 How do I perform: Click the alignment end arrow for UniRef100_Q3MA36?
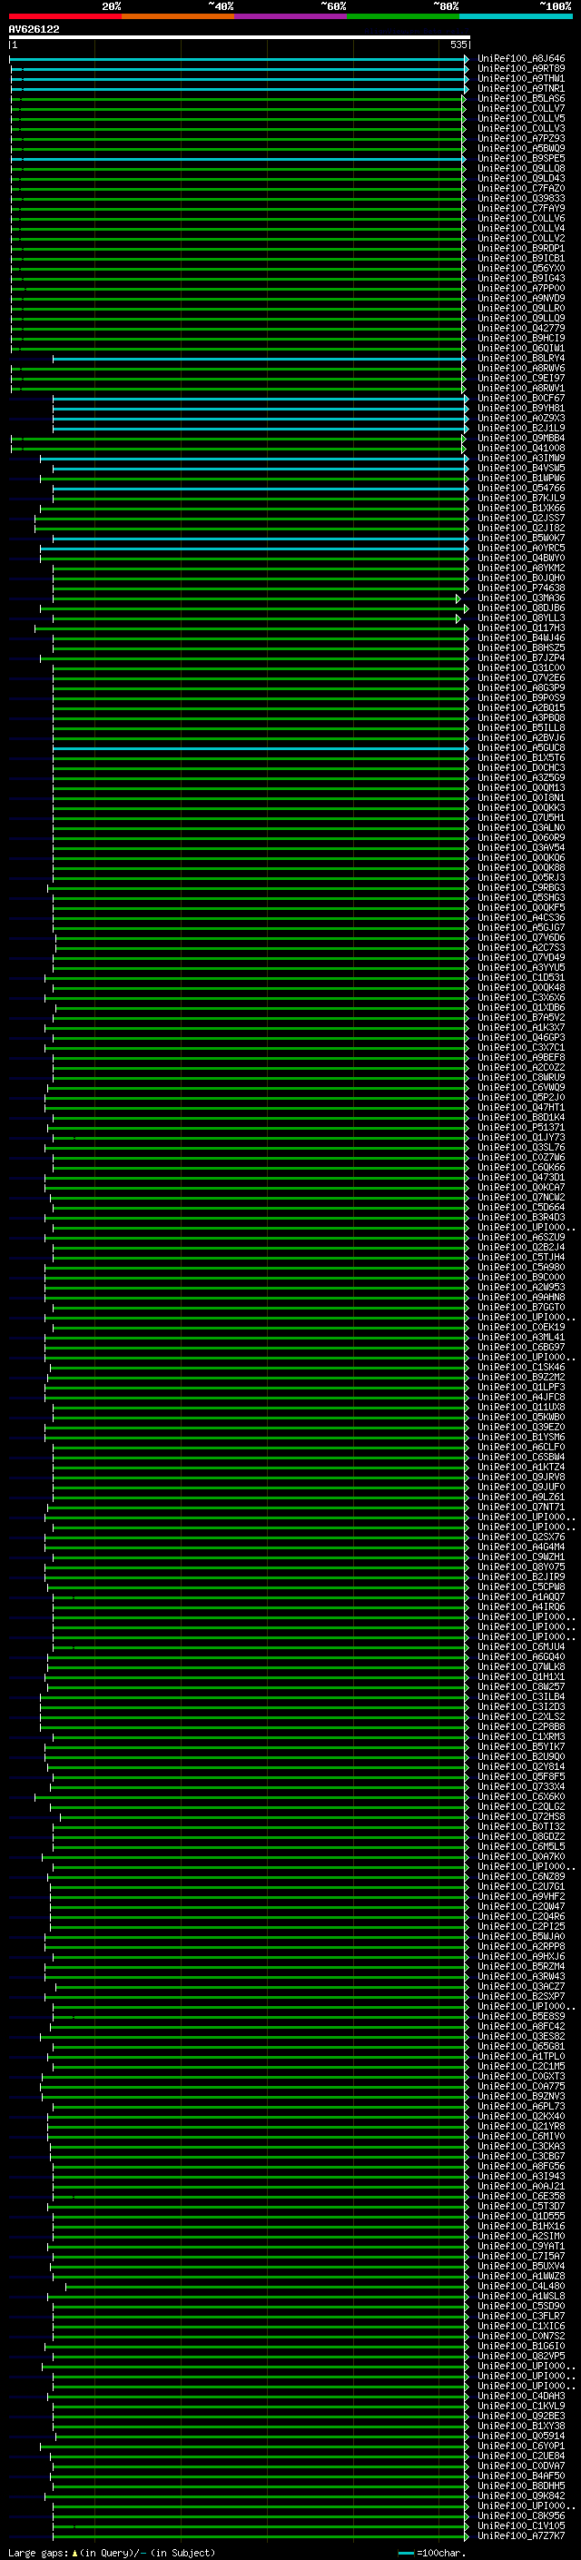tap(458, 598)
